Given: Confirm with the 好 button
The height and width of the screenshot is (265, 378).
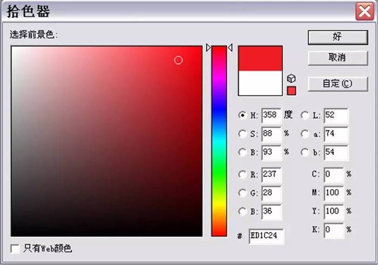Looking at the screenshot, I should (x=337, y=37).
